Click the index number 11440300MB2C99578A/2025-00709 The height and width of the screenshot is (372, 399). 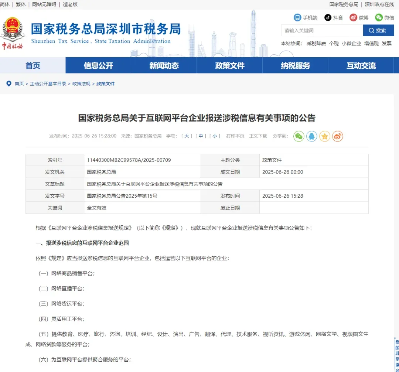click(129, 160)
